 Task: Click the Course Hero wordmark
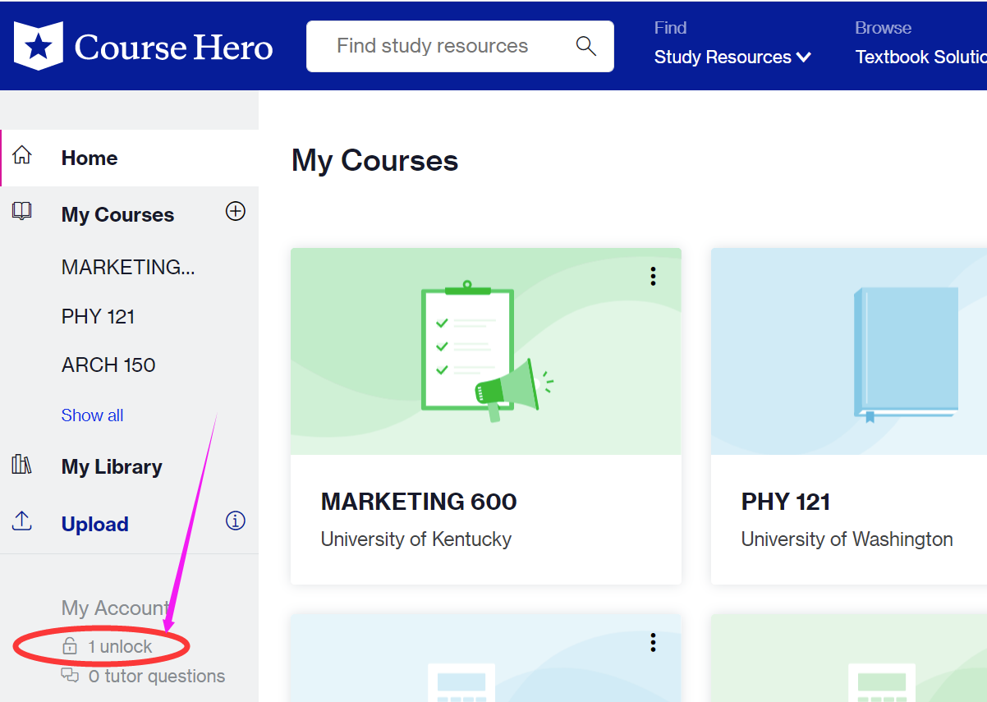(174, 47)
